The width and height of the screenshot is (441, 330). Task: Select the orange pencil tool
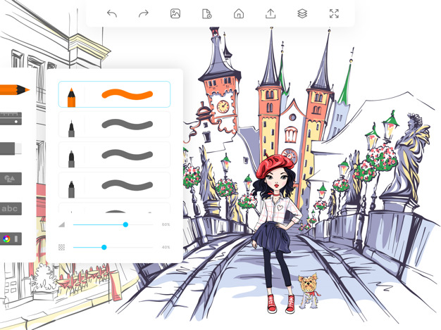[x=13, y=89]
